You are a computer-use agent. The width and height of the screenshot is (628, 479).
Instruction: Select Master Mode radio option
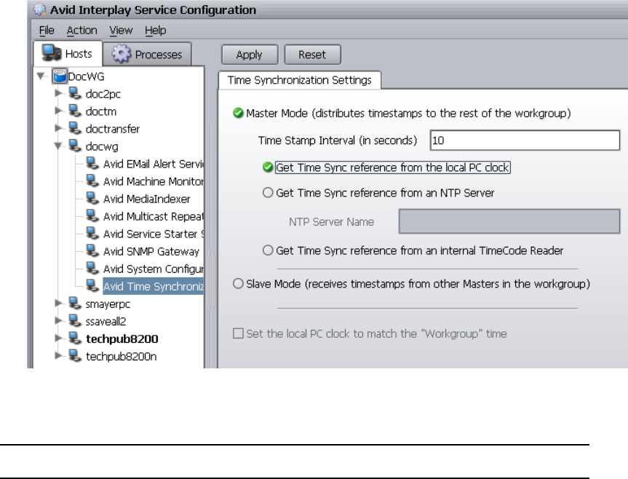[238, 113]
